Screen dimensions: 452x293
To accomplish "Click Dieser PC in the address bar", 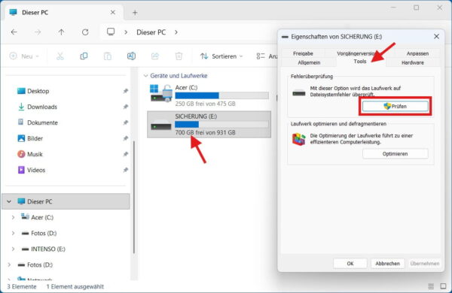I will (151, 32).
